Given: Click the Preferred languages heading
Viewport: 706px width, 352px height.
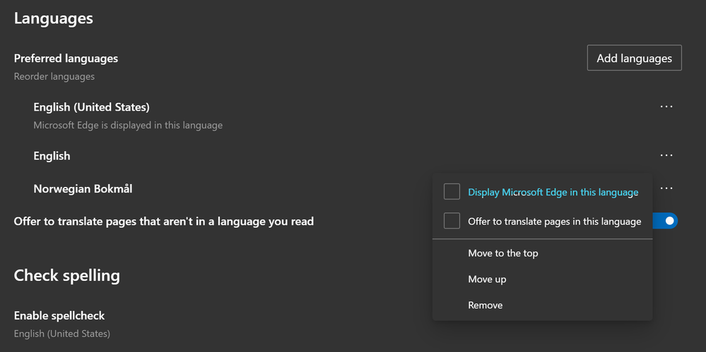Looking at the screenshot, I should 66,59.
